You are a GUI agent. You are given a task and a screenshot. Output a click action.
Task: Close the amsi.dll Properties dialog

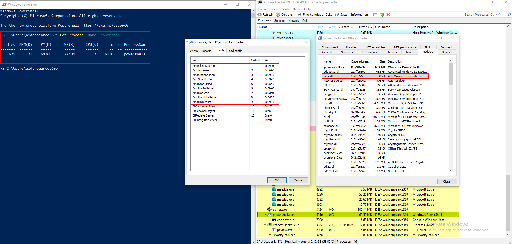pyautogui.click(x=306, y=42)
